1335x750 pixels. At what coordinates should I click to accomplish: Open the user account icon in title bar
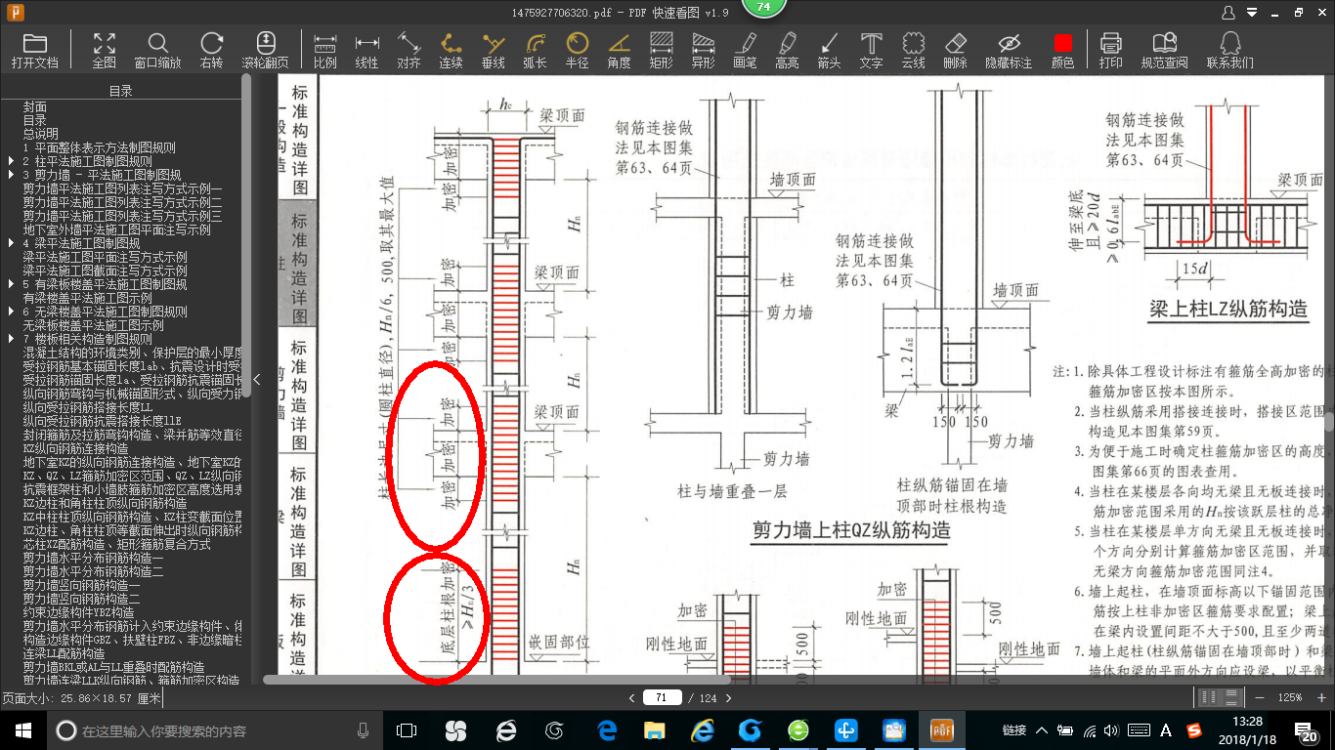(x=1229, y=13)
